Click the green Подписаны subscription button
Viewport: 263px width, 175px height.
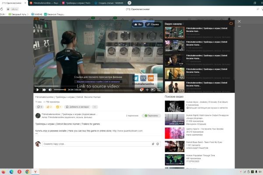(151, 115)
